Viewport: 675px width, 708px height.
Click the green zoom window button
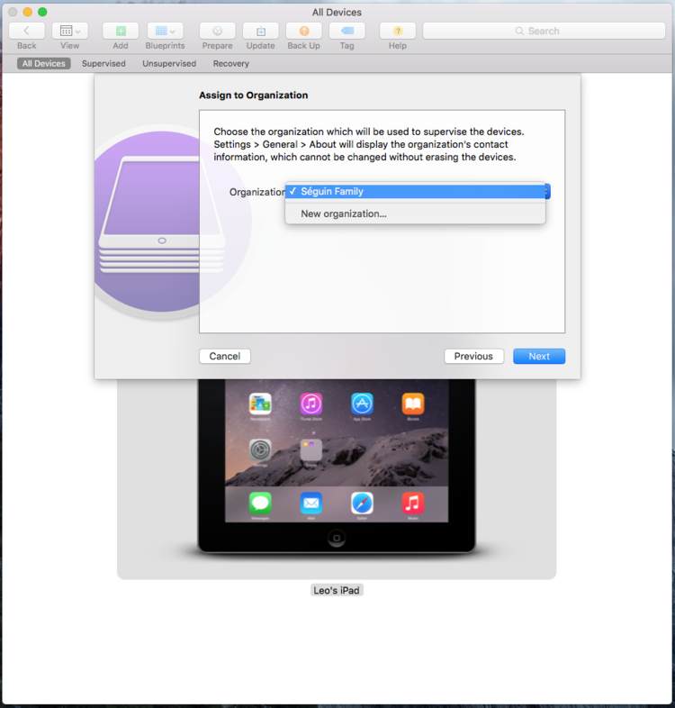42,12
